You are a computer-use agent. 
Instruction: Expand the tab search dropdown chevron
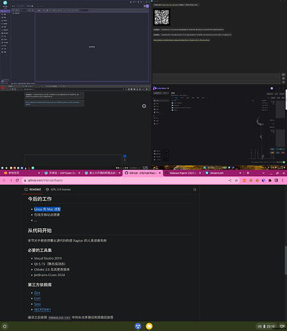coord(263,173)
